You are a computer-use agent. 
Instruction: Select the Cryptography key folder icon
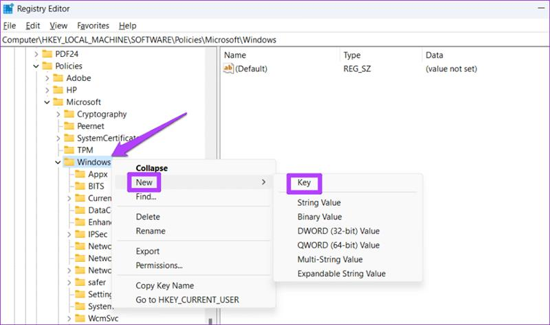[x=69, y=114]
